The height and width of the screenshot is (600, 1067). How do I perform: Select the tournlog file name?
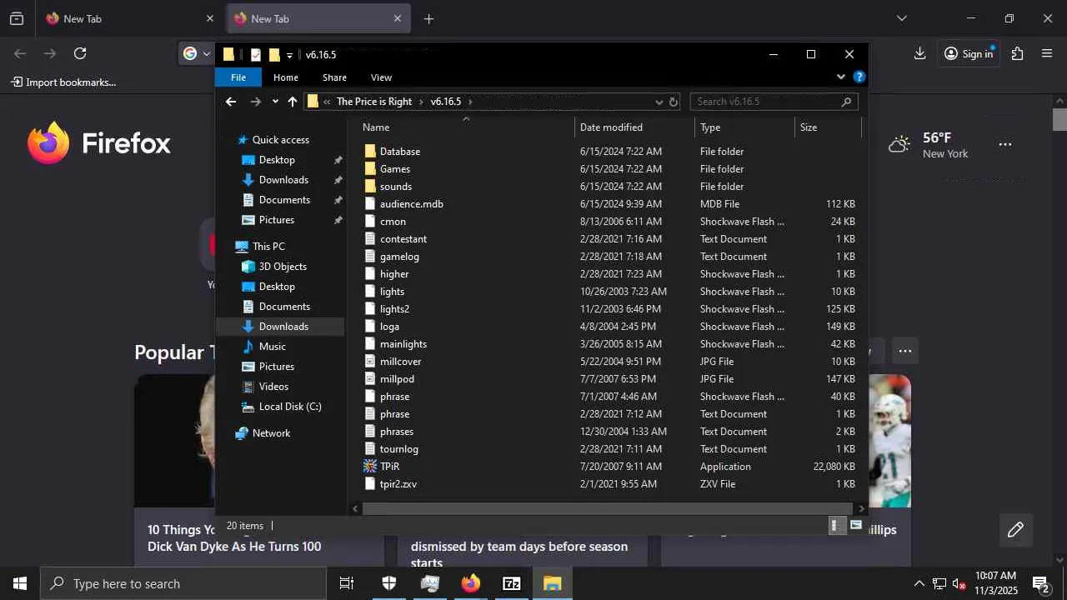coord(399,449)
